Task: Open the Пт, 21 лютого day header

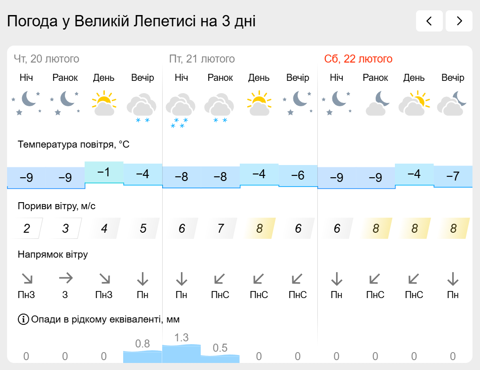Action: (x=202, y=59)
